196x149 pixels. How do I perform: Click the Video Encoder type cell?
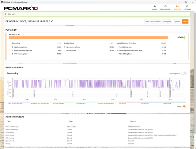coord(71,127)
